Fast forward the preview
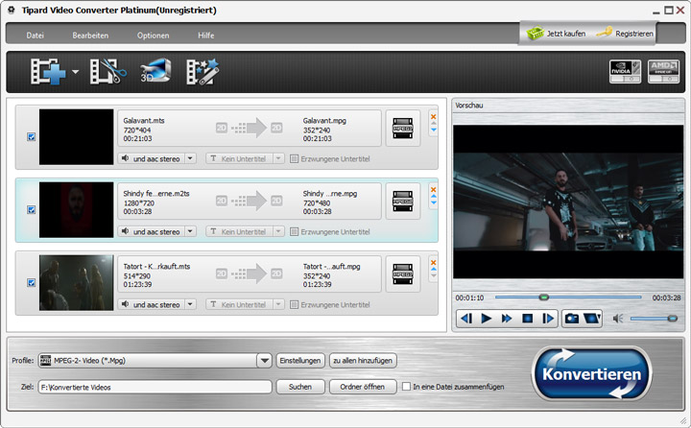This screenshot has height=428, width=691. tap(507, 319)
